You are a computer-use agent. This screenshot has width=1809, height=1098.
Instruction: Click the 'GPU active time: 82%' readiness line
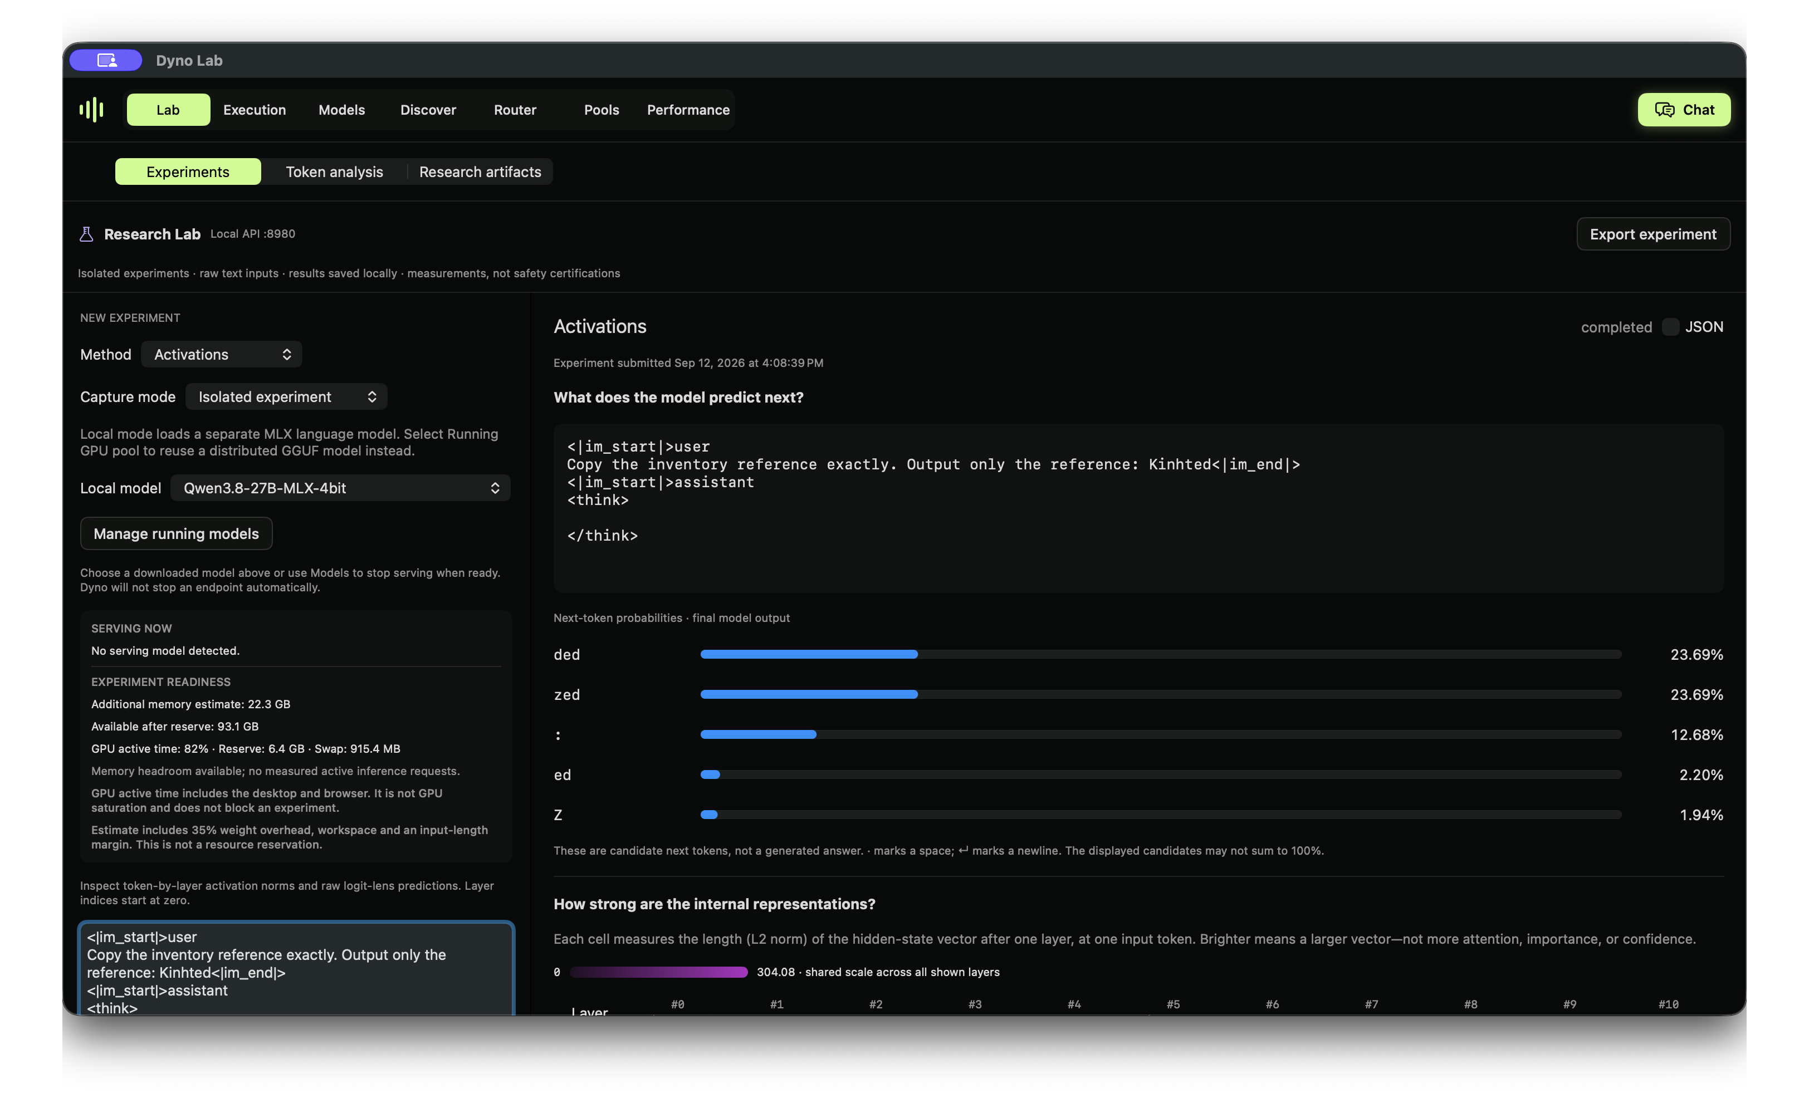pos(245,749)
